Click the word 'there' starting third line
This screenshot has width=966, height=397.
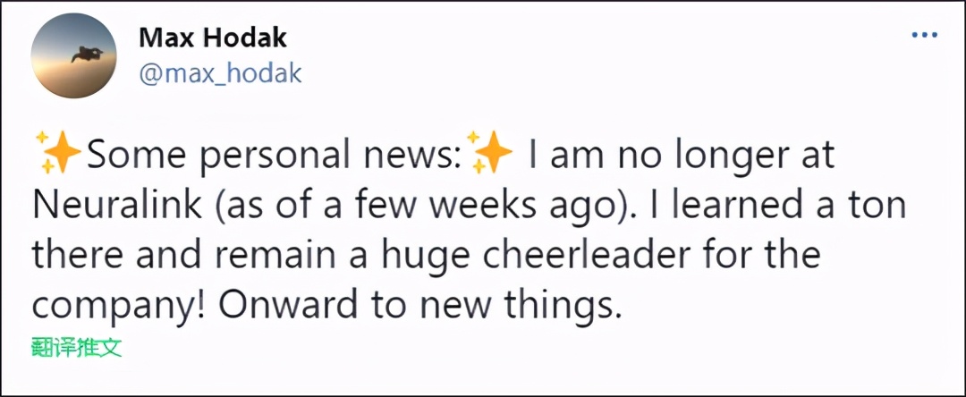[76, 256]
